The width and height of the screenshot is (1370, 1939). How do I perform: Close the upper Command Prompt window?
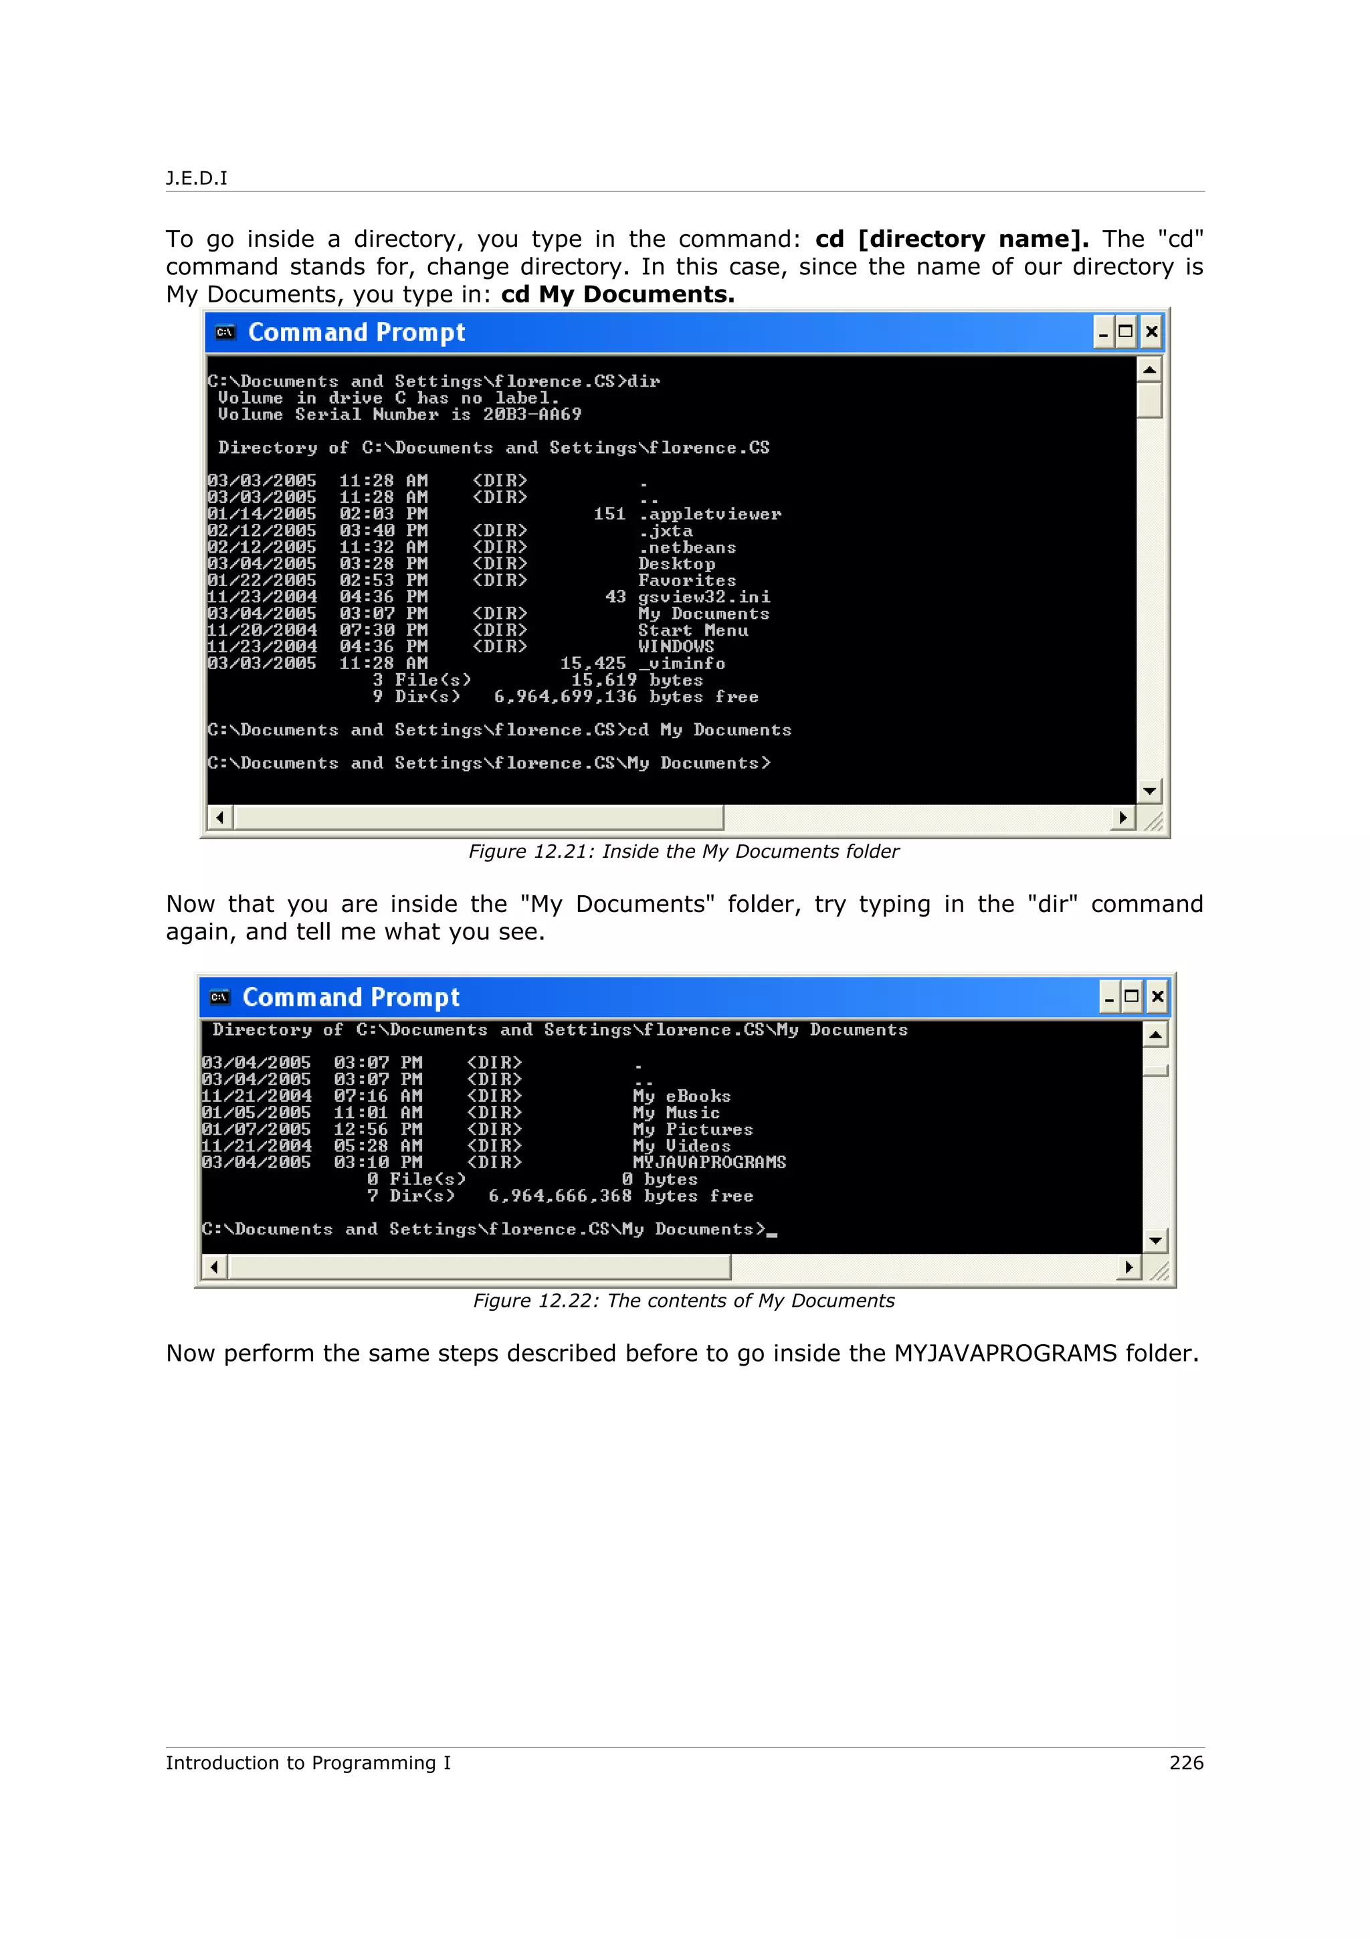[1151, 332]
